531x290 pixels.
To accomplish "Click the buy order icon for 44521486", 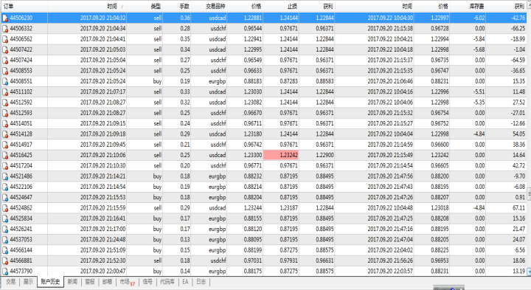I will (x=5, y=176).
